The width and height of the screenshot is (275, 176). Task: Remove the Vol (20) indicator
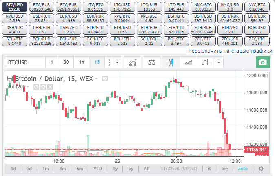click(50, 87)
